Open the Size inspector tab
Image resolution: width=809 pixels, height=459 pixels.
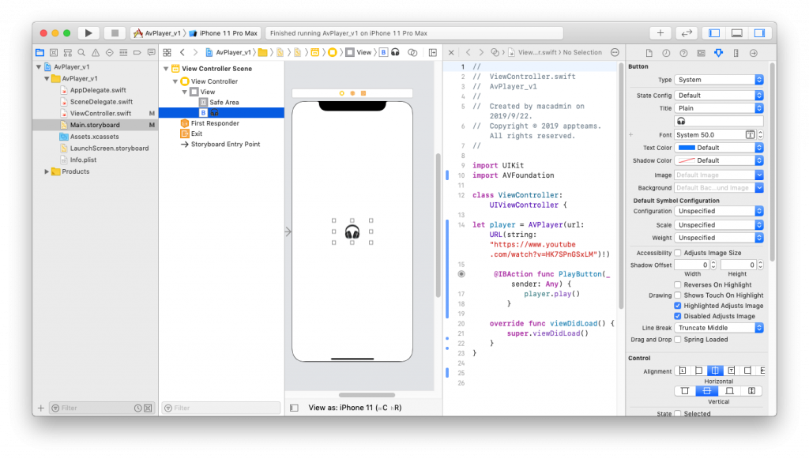736,53
